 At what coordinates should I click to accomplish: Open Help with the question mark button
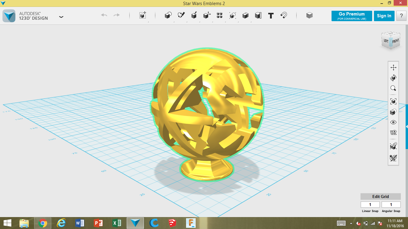point(401,16)
